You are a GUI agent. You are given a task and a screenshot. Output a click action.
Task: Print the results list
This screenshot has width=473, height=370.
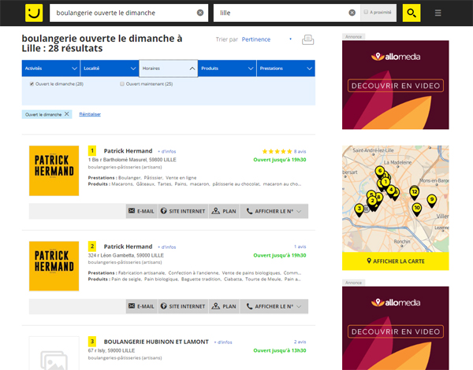point(307,40)
